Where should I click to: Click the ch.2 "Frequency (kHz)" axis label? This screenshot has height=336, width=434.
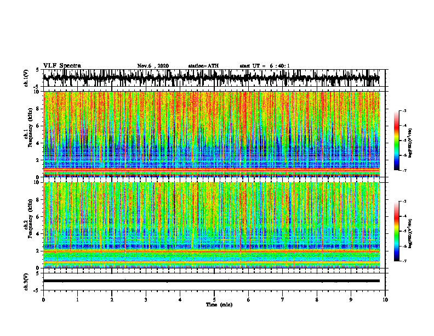(30, 219)
